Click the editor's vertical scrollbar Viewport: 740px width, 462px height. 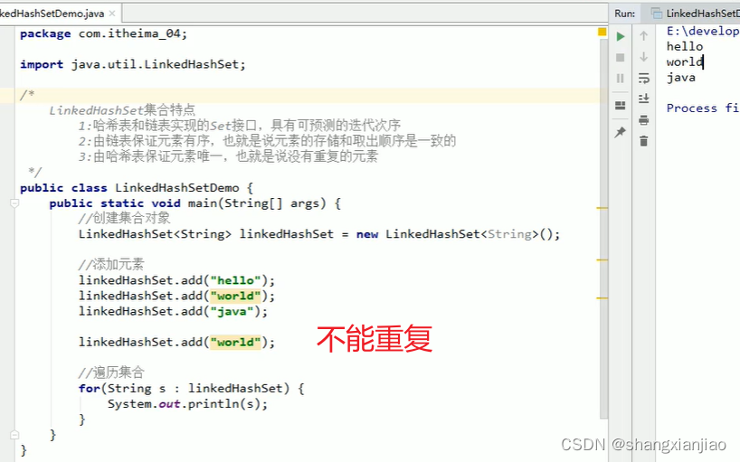[603, 229]
